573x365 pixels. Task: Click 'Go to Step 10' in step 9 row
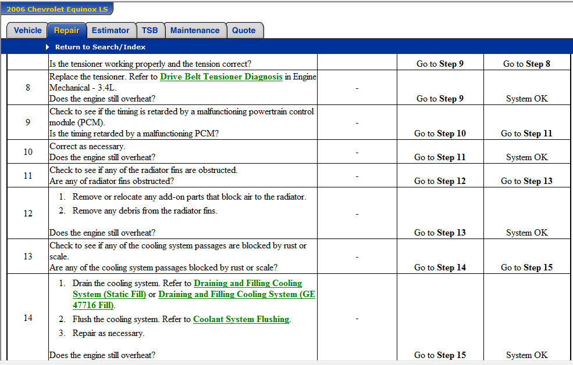tap(440, 133)
